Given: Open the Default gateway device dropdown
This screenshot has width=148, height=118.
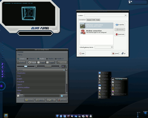Looking at the screenshot, I should point(112,47).
